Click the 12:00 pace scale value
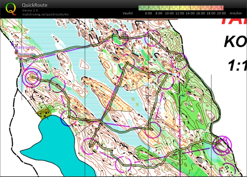The height and width of the screenshot is (177, 247). coord(180,13)
